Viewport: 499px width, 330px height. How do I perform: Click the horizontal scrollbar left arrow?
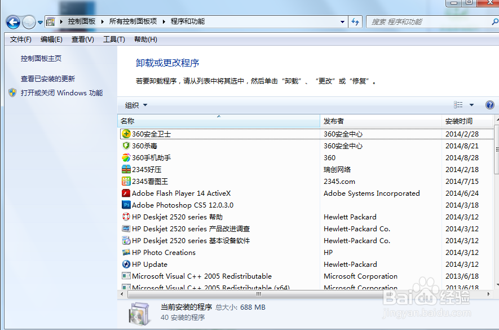click(122, 294)
